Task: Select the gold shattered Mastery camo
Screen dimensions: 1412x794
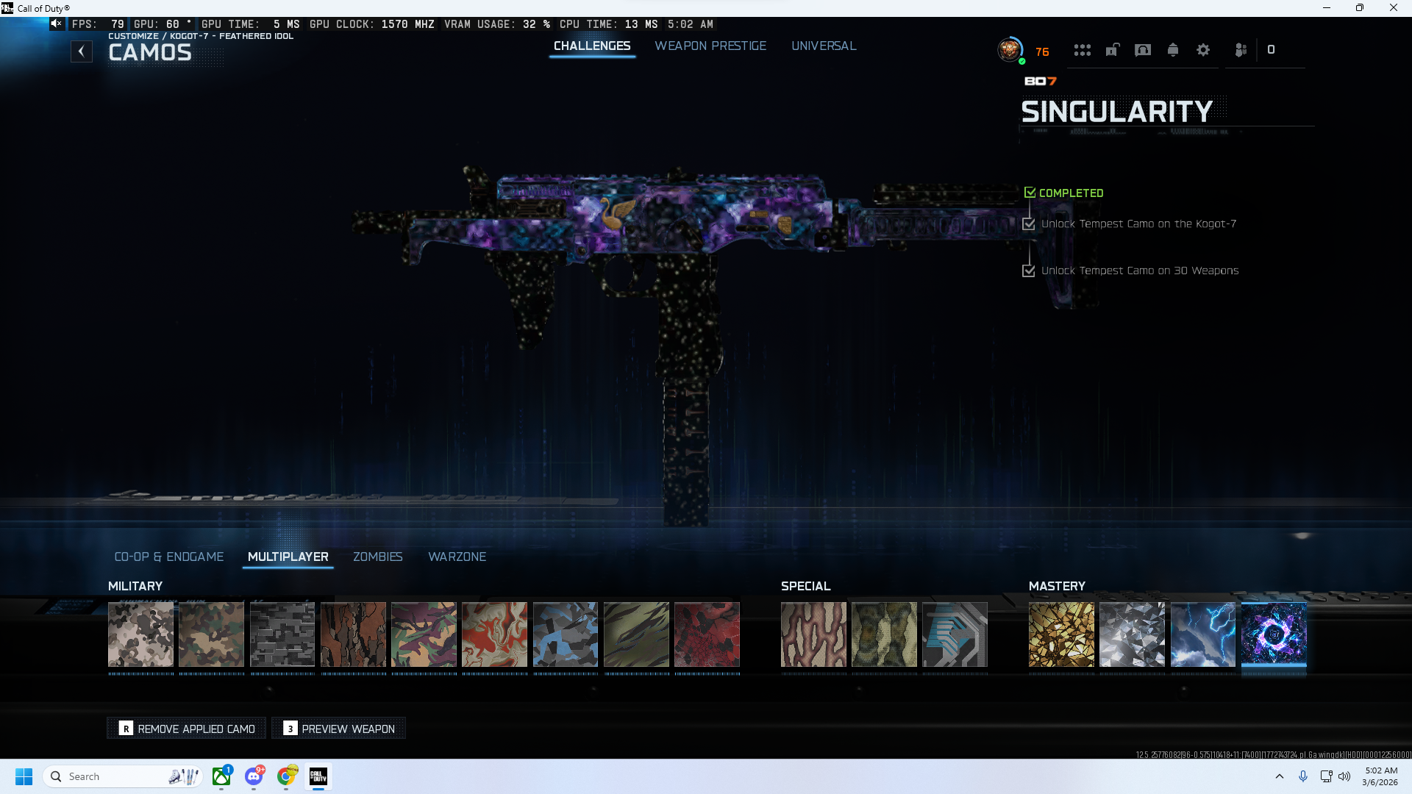Action: 1061,634
